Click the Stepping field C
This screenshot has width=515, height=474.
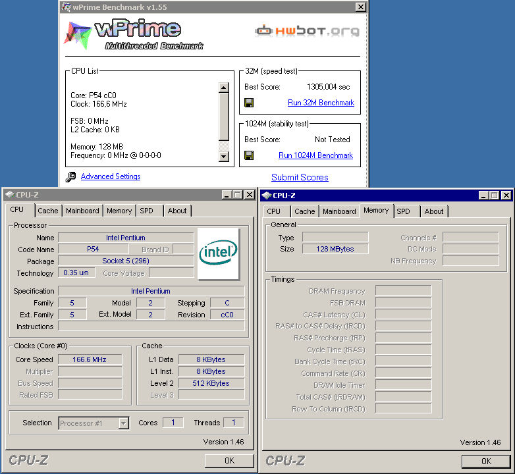[x=227, y=303]
